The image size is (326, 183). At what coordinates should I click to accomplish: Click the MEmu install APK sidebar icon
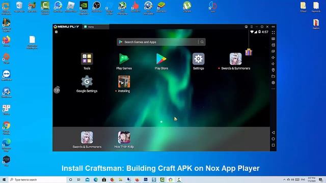point(273,45)
